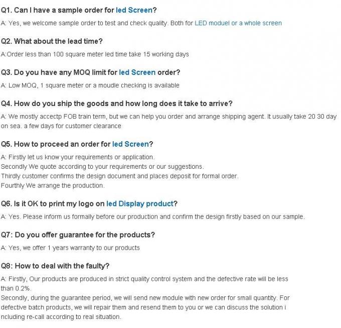The width and height of the screenshot is (341, 328).
Task: Click the Q8 "How to deal with the faulty" heading
Action: coord(55,266)
